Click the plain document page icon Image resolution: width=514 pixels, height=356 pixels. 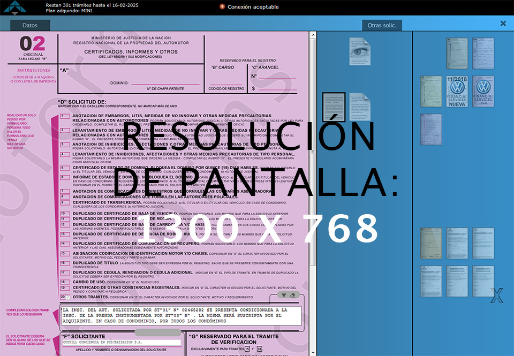point(359,107)
